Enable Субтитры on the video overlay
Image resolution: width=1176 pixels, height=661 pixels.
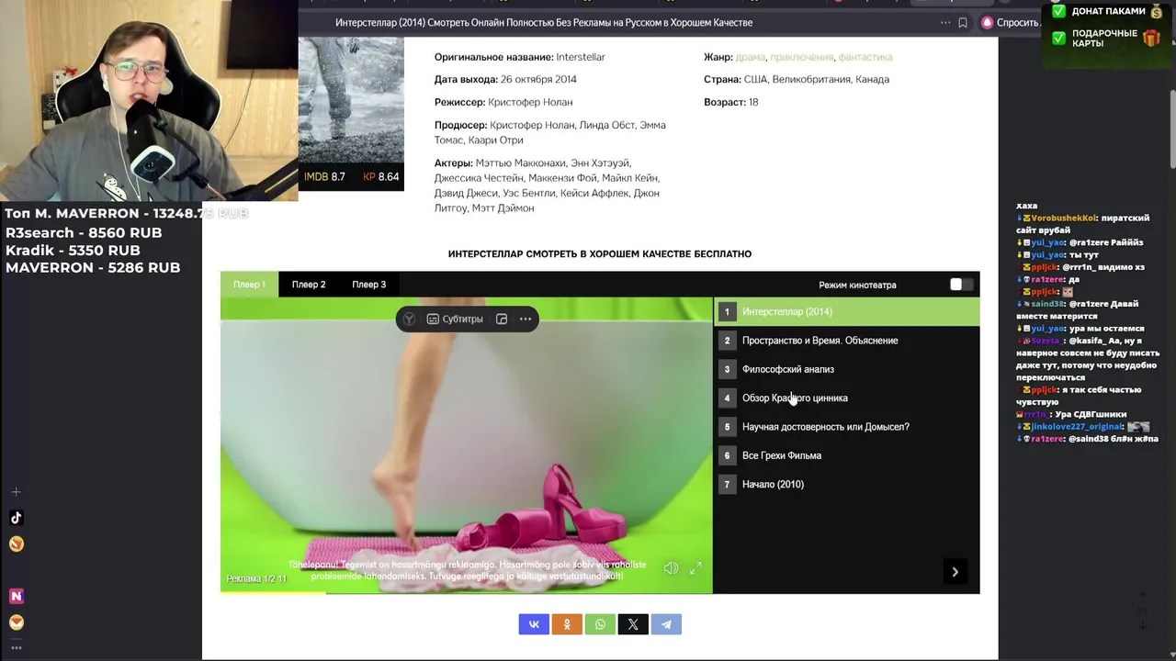[x=455, y=319]
